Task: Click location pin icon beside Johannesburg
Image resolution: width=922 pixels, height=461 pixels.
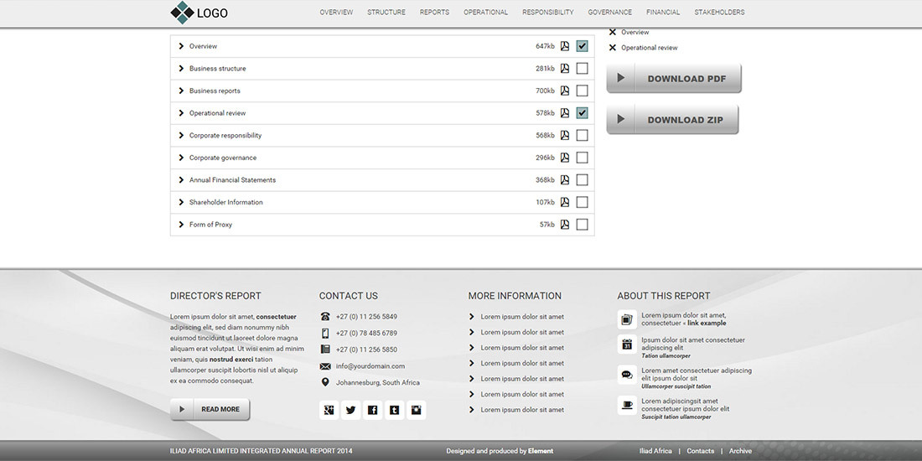Action: click(325, 382)
